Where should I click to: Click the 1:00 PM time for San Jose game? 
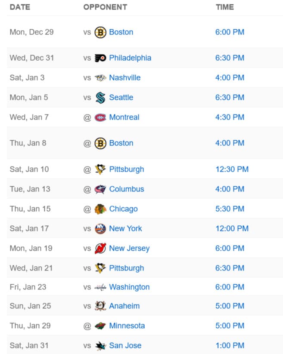(230, 345)
